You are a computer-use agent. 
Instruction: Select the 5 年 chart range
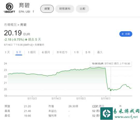tap(88, 52)
